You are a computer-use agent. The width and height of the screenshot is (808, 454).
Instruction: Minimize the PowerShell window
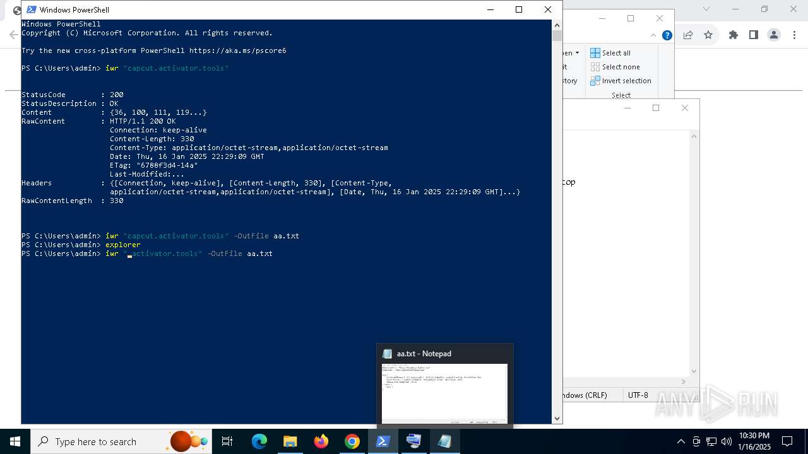pos(490,9)
